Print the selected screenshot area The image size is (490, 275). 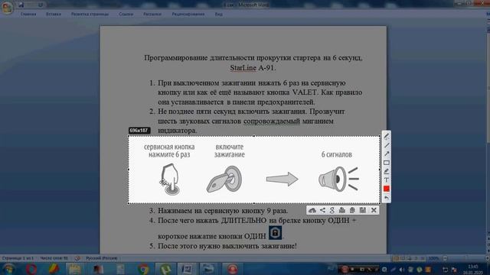[342, 210]
